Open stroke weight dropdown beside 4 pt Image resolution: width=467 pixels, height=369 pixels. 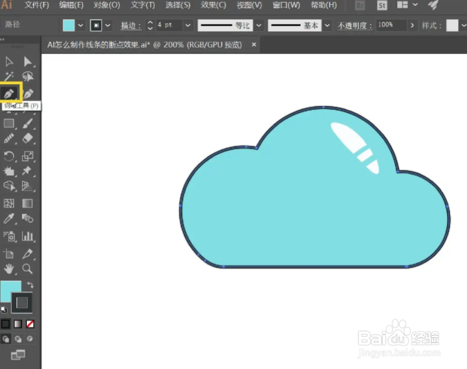(x=188, y=26)
